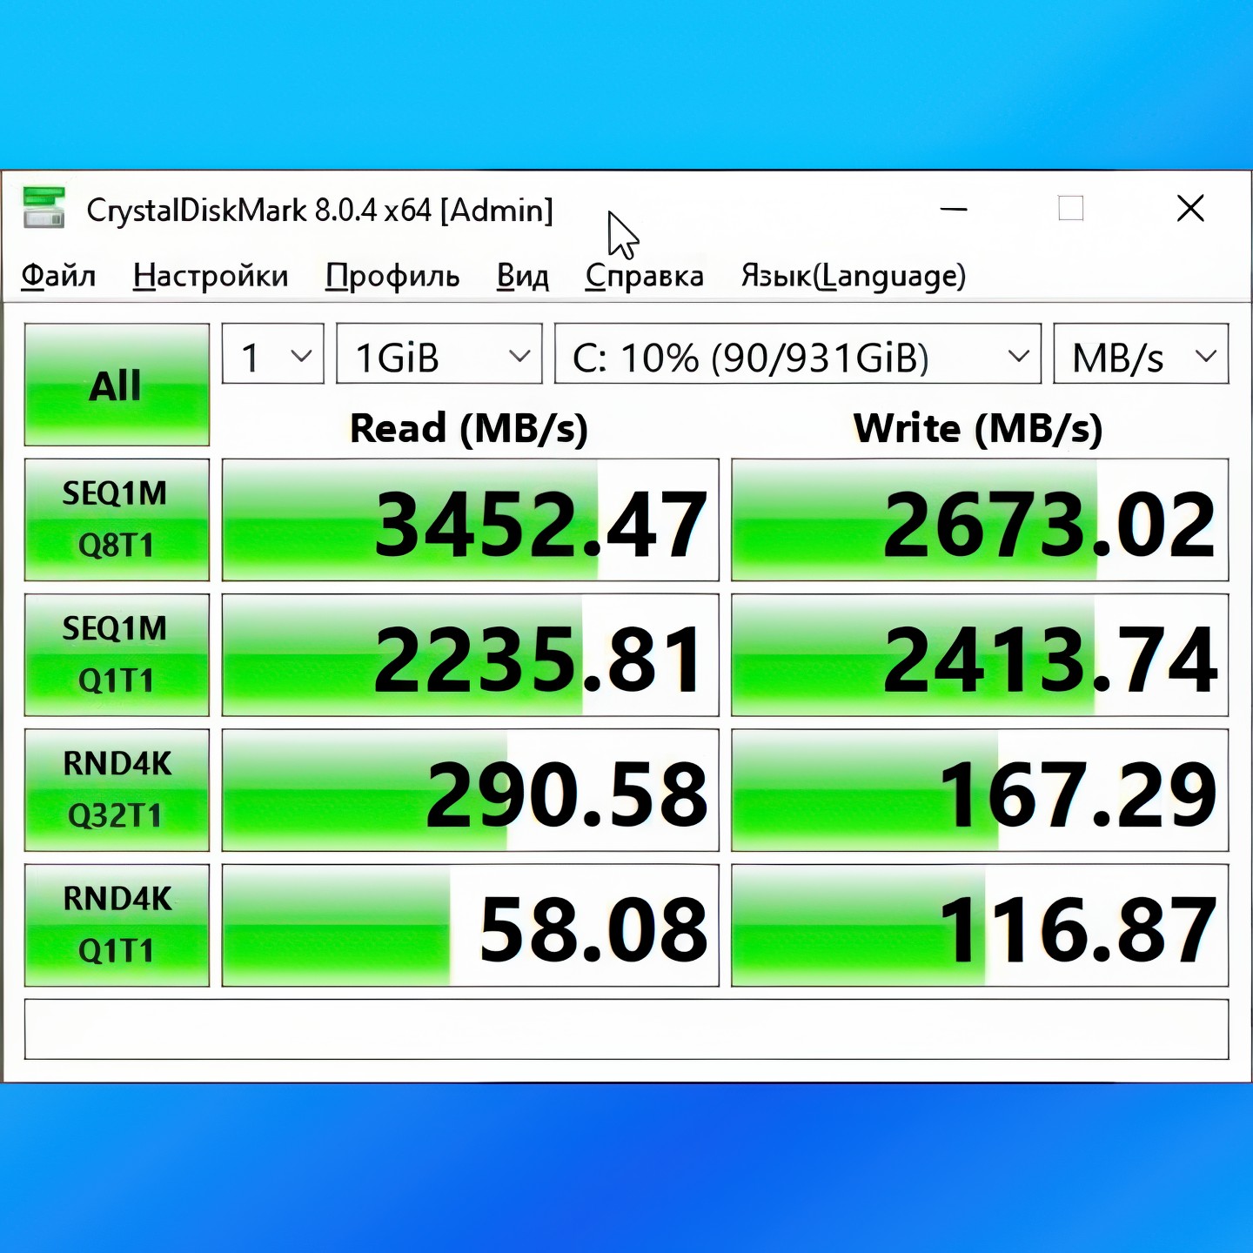Click the SEQ1M Q8T1 read result 3452.47
Viewport: 1253px width, 1253px height.
coord(471,519)
